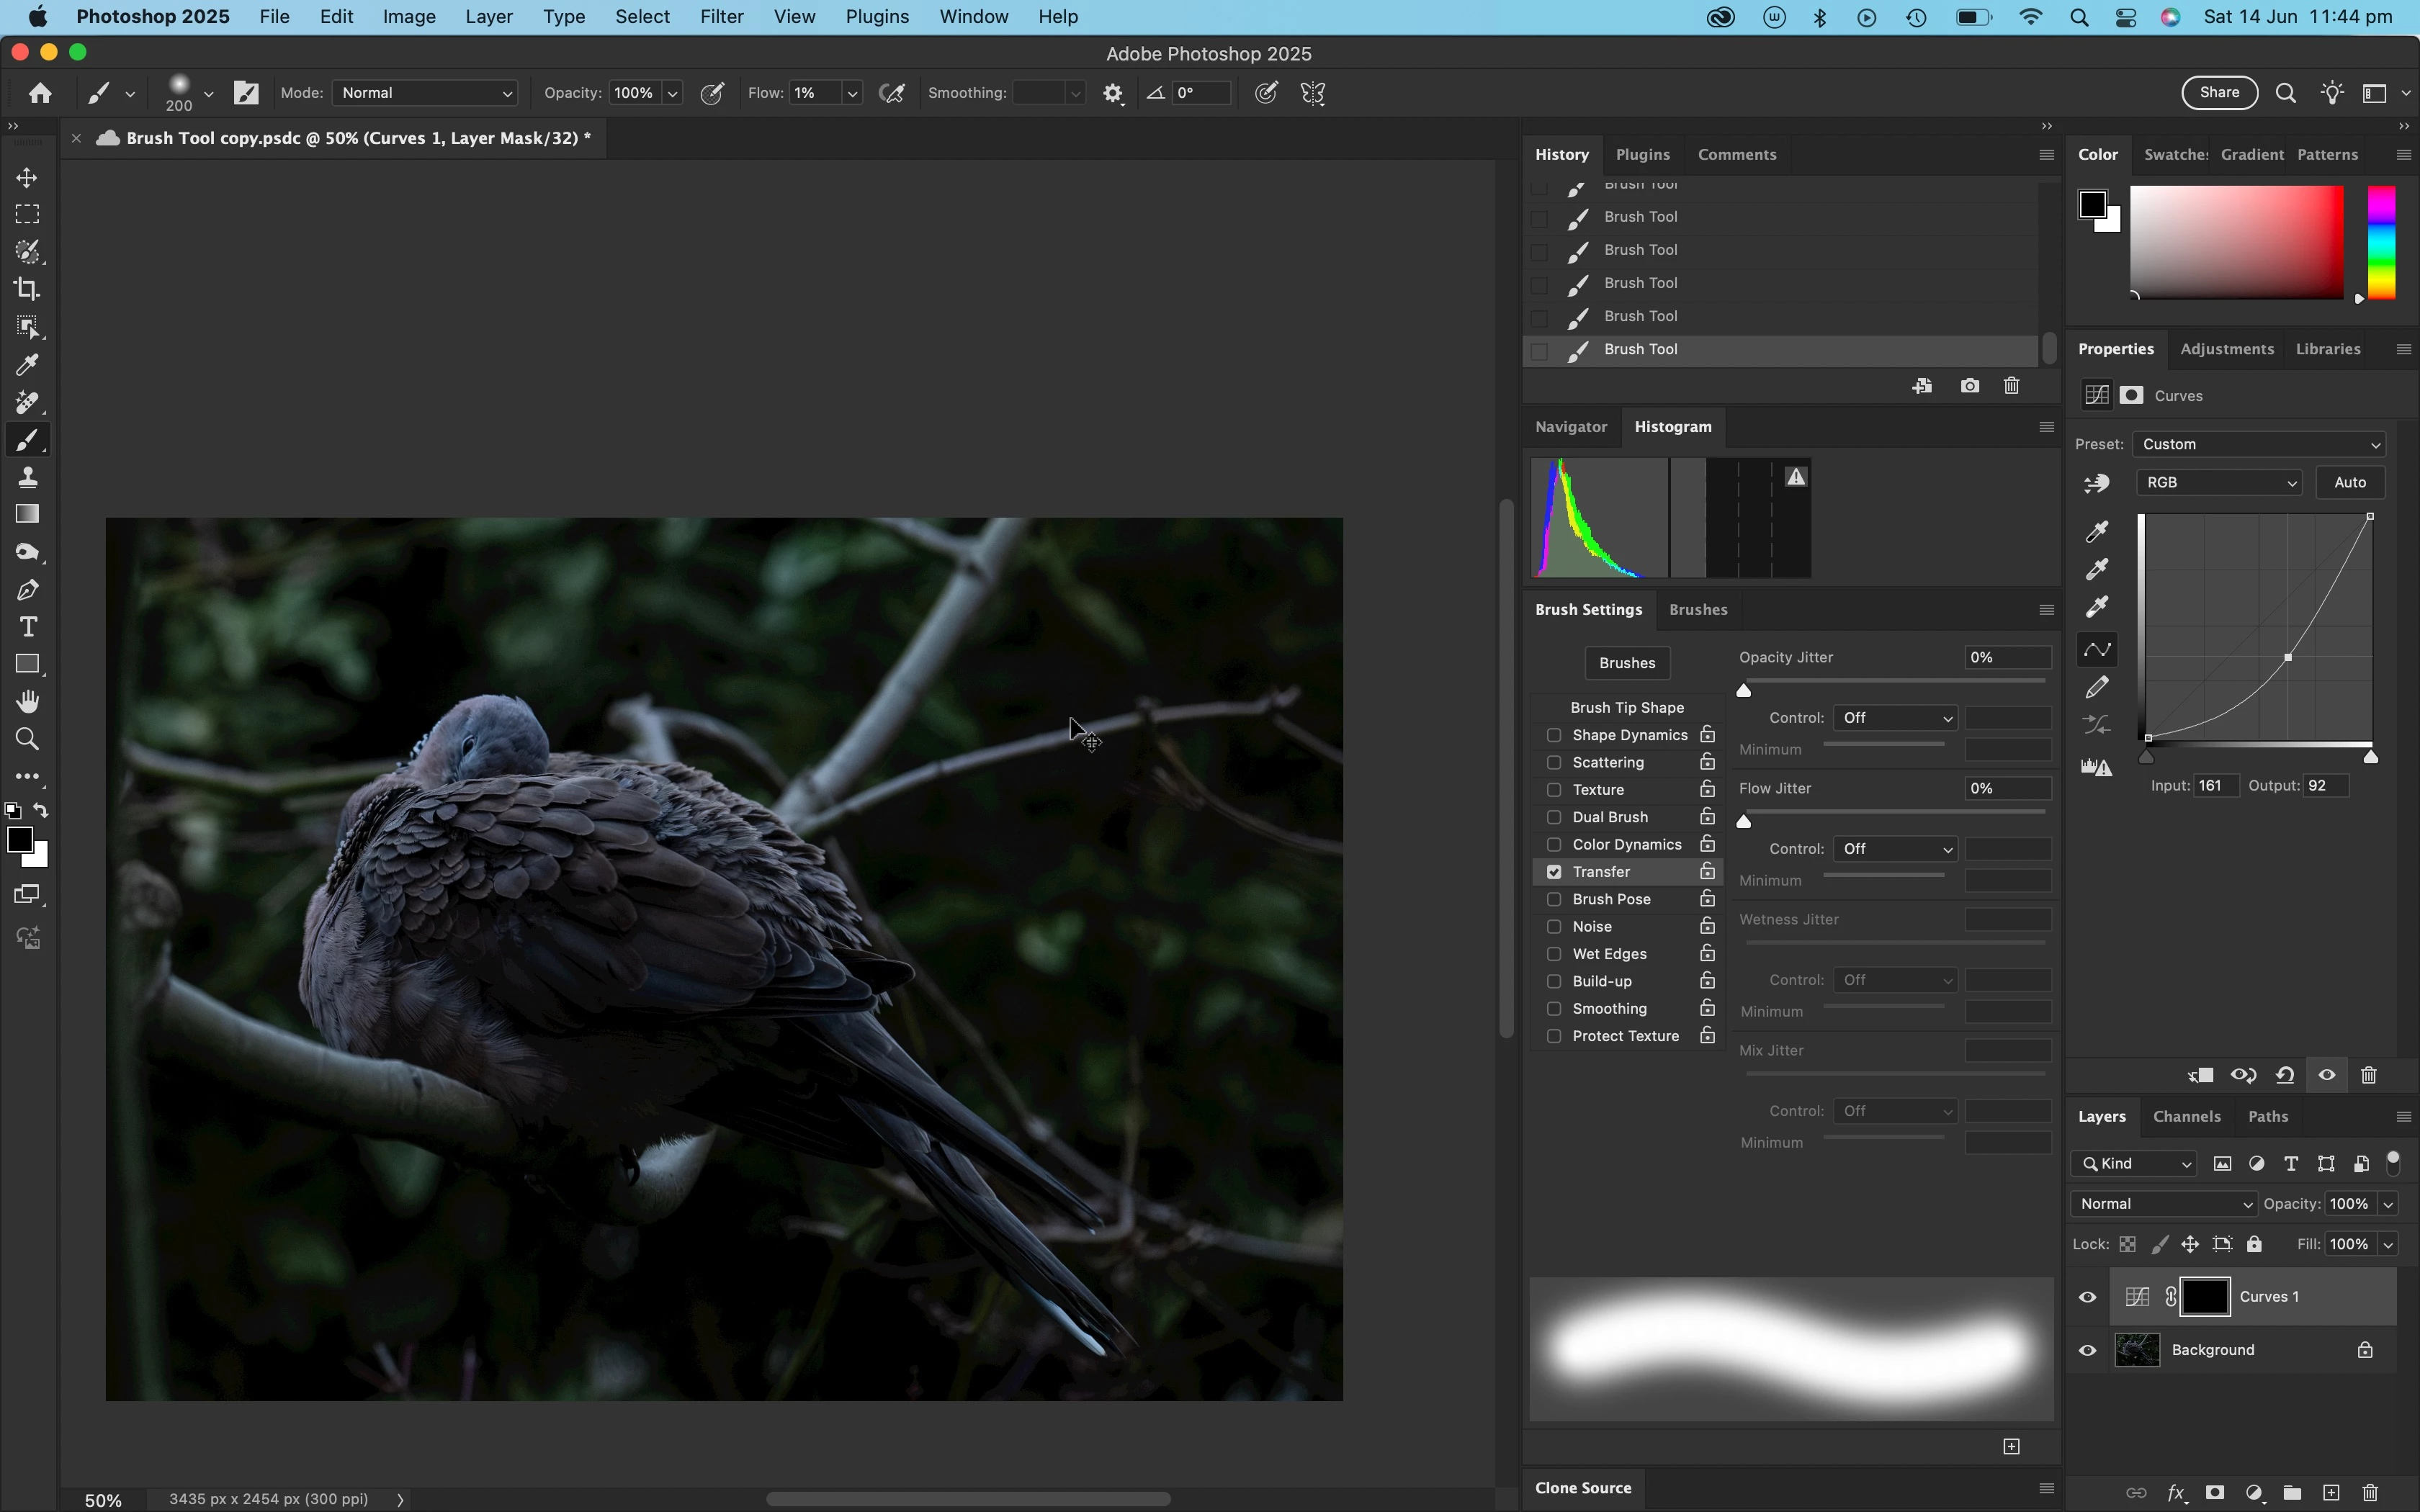
Task: Open brush smoothing options gear
Action: coord(1113,93)
